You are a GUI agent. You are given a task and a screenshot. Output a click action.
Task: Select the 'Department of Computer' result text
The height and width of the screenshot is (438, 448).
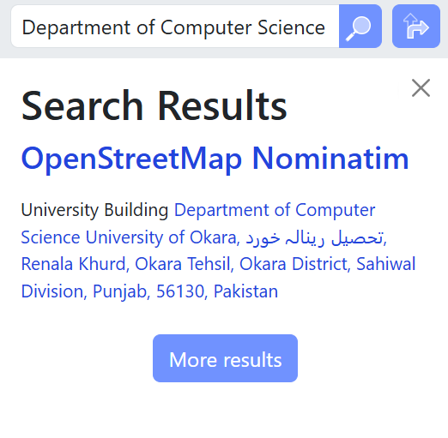(x=275, y=210)
